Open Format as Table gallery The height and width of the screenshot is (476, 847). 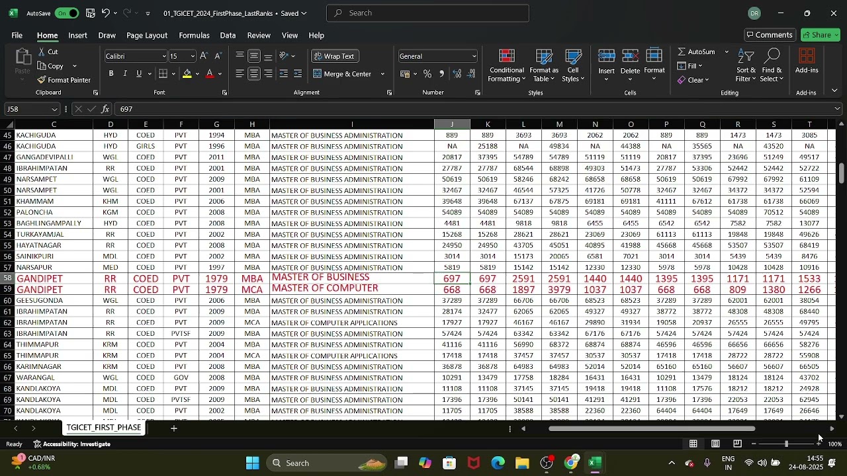point(544,66)
